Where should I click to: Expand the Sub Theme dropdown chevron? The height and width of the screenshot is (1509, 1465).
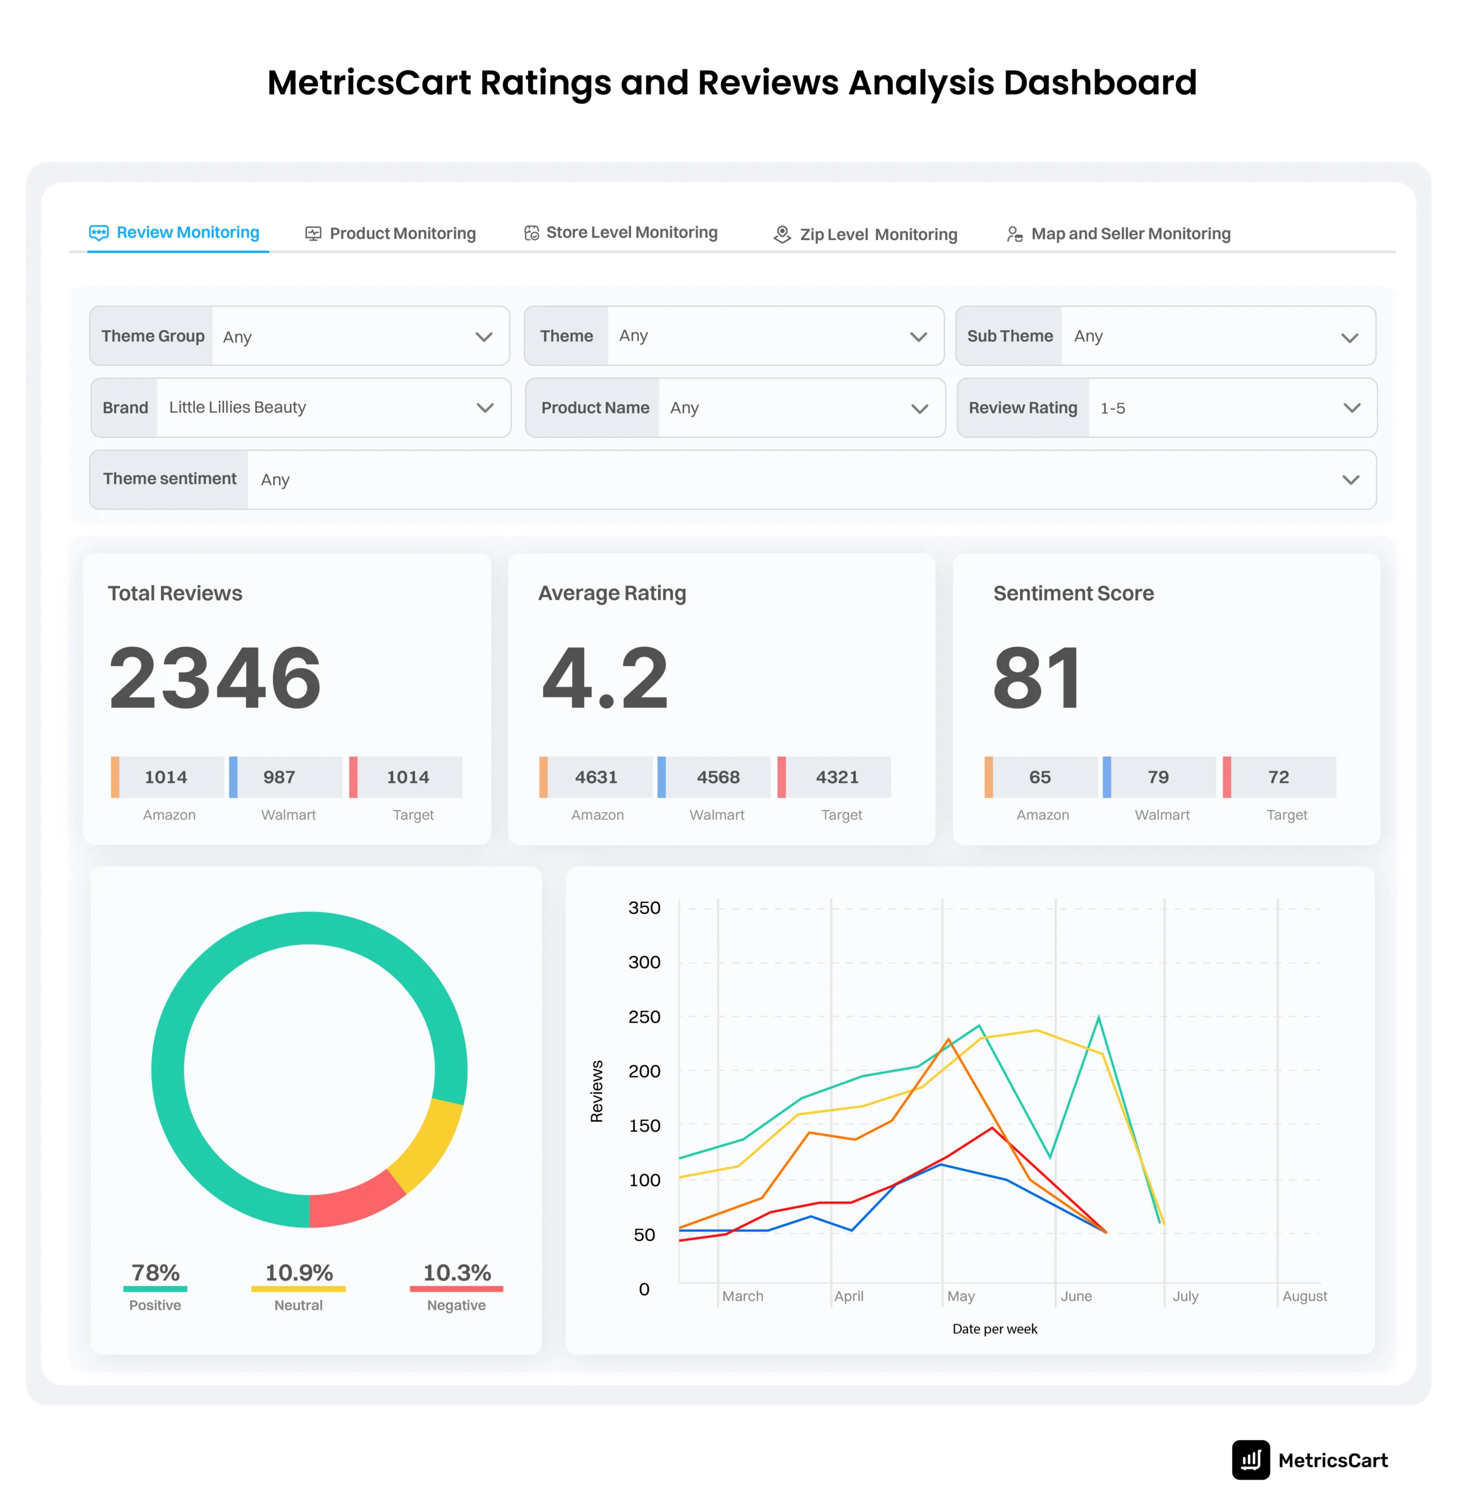point(1349,338)
